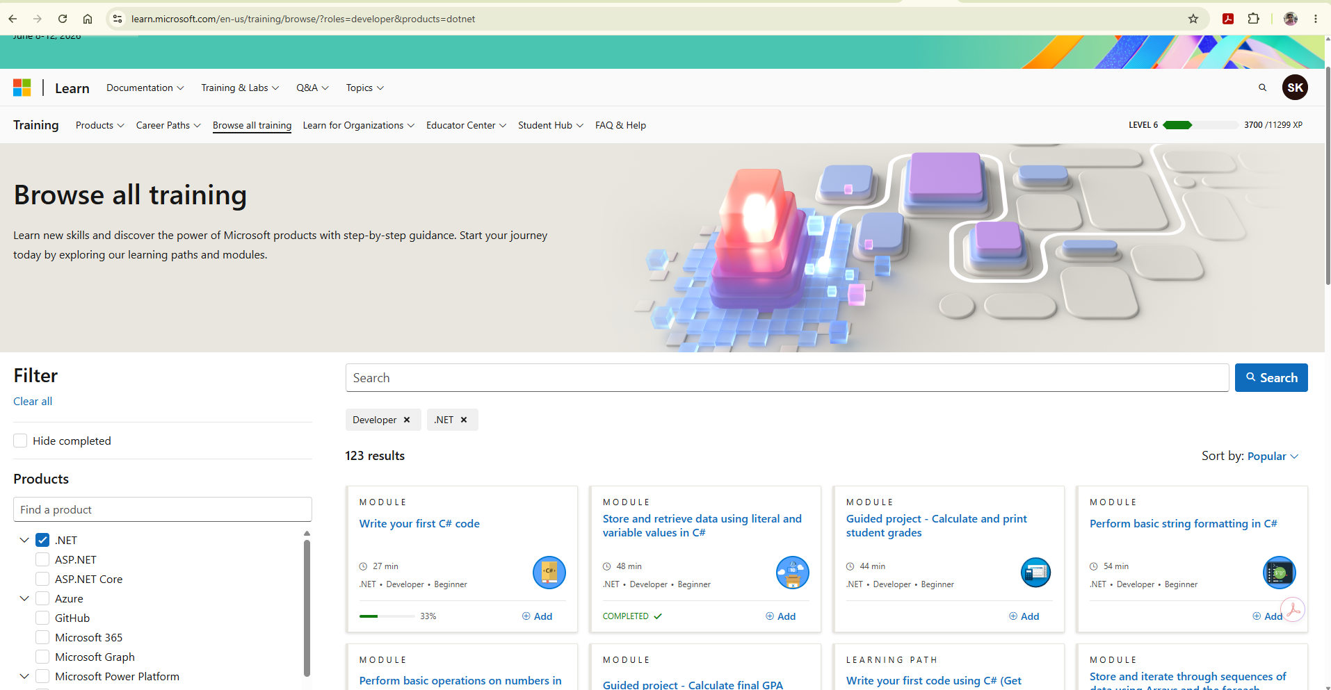Check the ASP.NET product checkbox

42,559
